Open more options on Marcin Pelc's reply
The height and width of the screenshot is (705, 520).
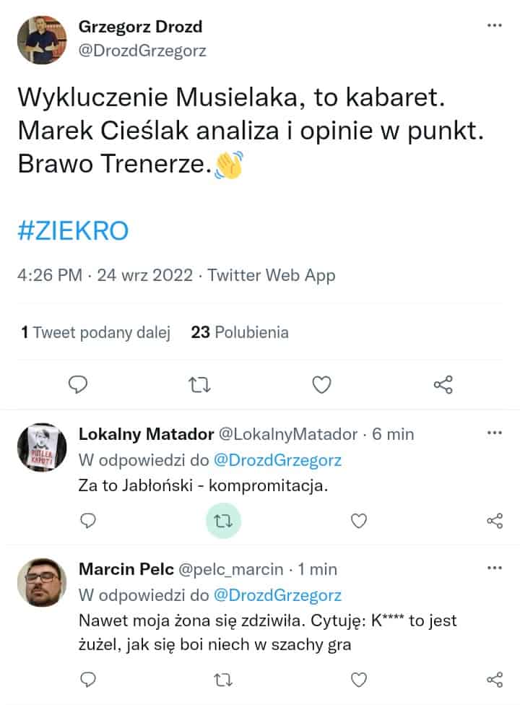495,568
